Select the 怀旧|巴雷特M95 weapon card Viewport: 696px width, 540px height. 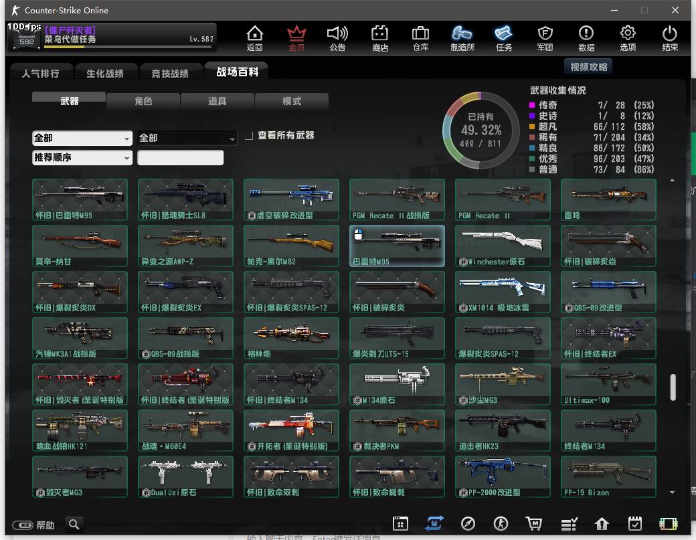[x=80, y=199]
